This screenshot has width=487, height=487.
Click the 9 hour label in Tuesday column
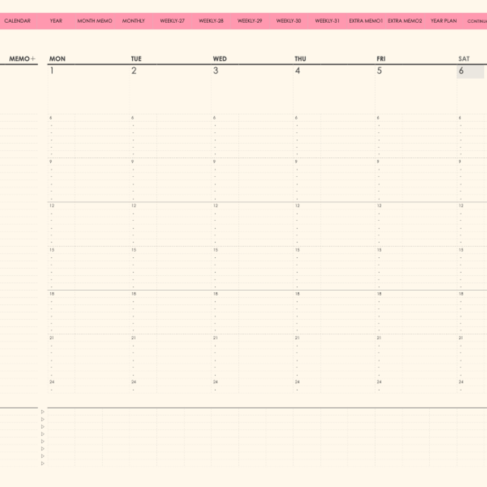[x=133, y=162]
